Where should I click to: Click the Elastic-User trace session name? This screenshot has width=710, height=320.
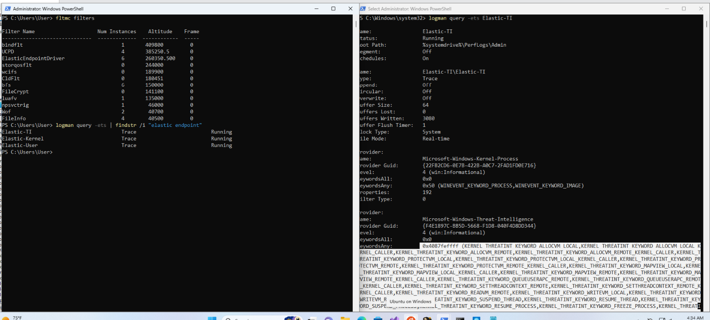pyautogui.click(x=20, y=146)
